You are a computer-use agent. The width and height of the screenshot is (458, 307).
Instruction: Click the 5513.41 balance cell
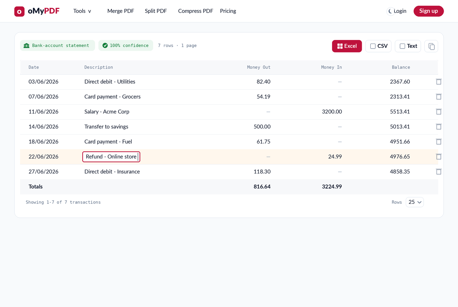[x=400, y=112]
